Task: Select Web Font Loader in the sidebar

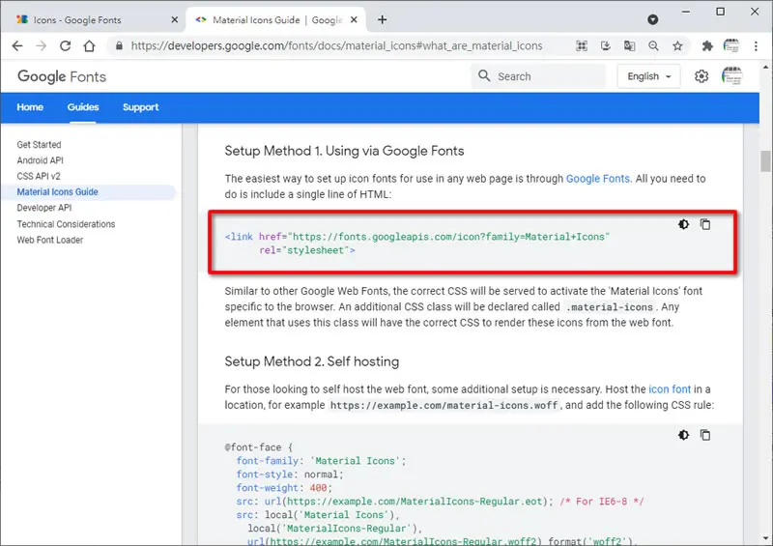Action: click(x=50, y=240)
